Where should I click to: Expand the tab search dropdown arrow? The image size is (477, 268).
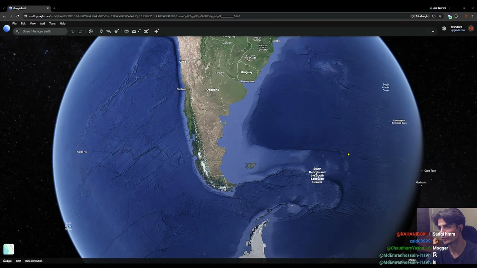[3, 8]
